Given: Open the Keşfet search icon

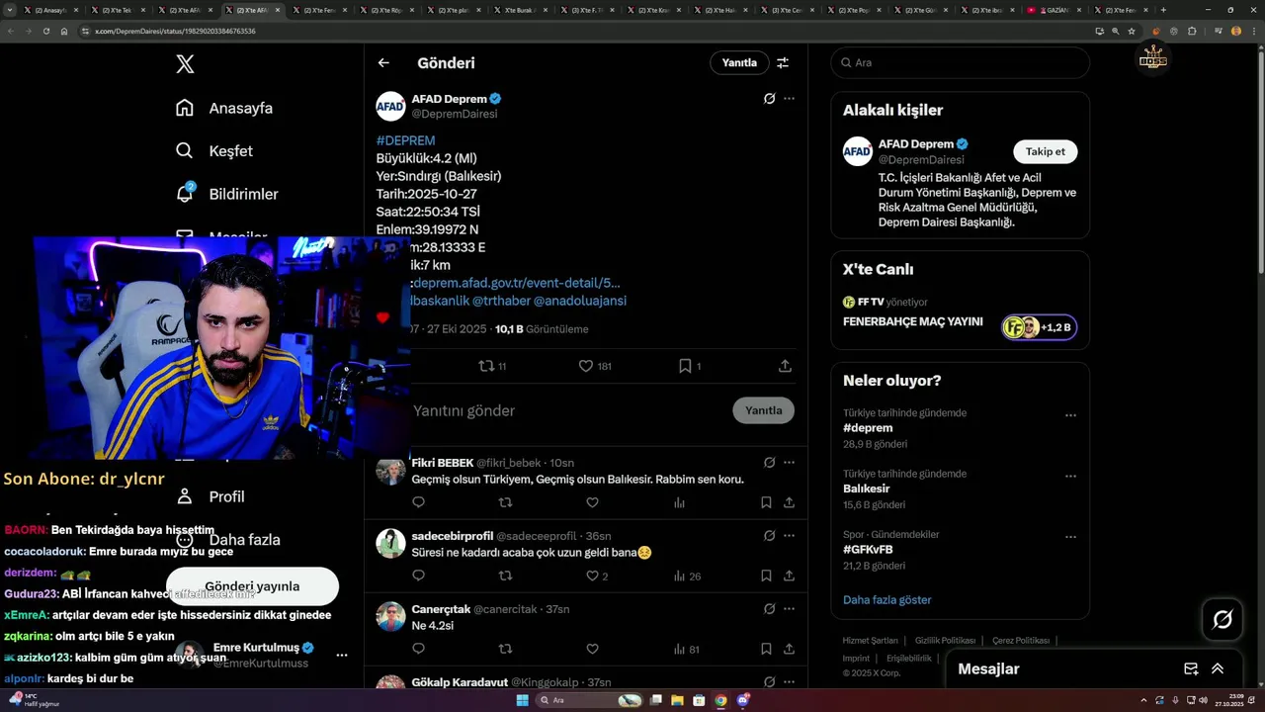Looking at the screenshot, I should pos(185,151).
